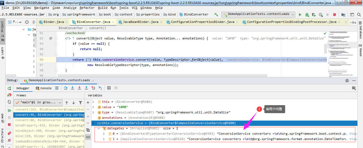The width and height of the screenshot is (363, 148).
Task: Open the DemoApplicationTests.contextLoads run configuration dropdown
Action: click(x=258, y=14)
